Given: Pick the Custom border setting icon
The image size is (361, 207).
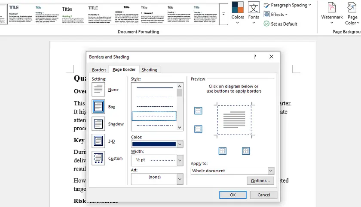Looking at the screenshot, I should pyautogui.click(x=98, y=158).
